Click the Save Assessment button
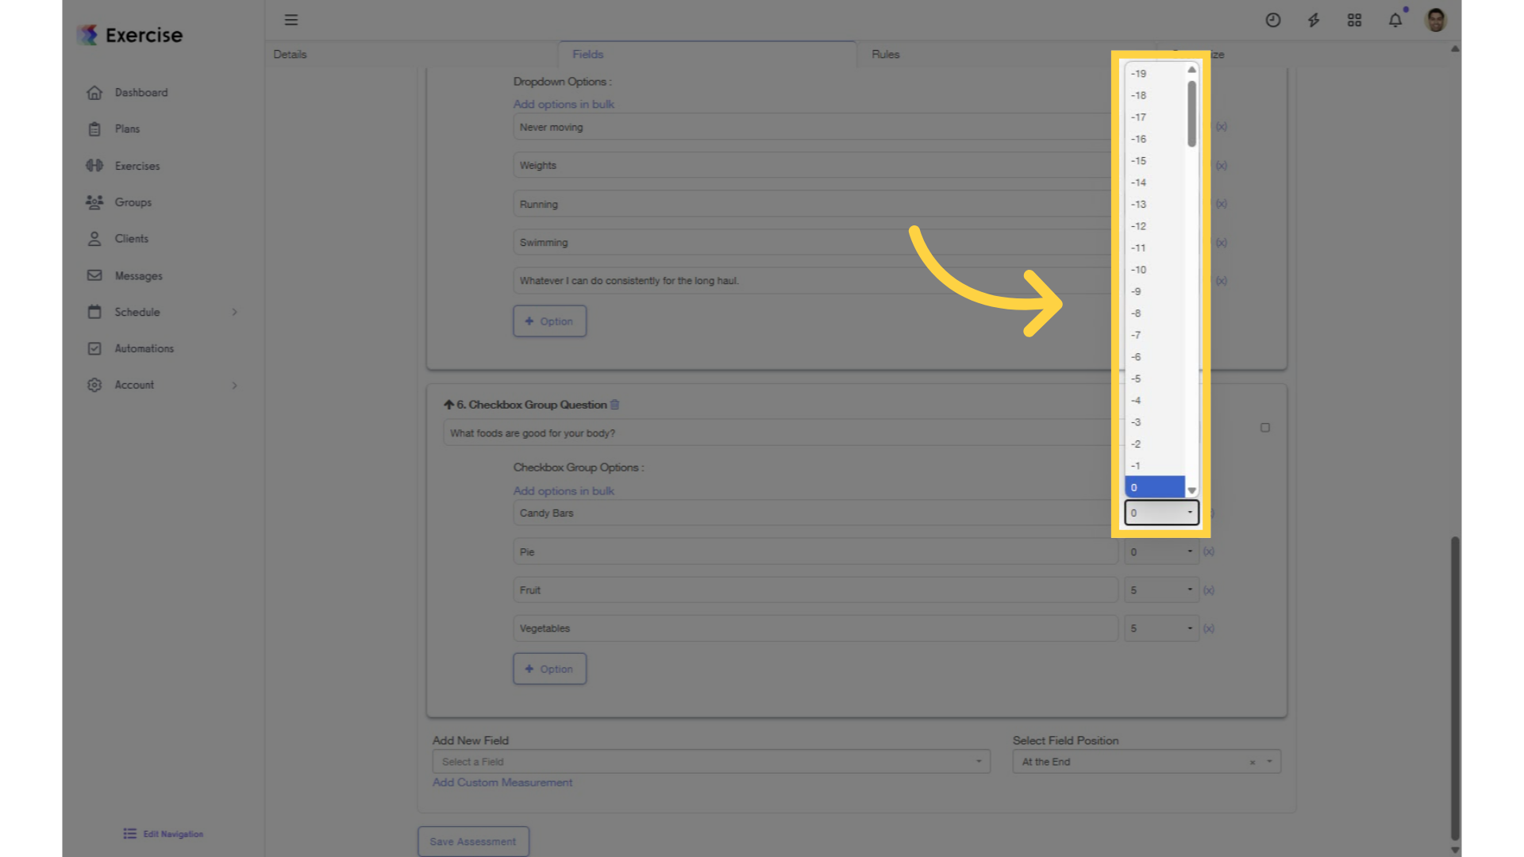The height and width of the screenshot is (857, 1524). tap(473, 841)
